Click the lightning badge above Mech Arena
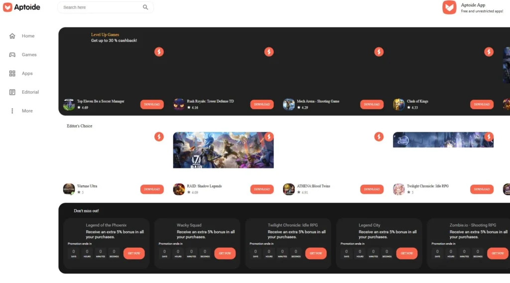The image size is (510, 283). pyautogui.click(x=379, y=52)
